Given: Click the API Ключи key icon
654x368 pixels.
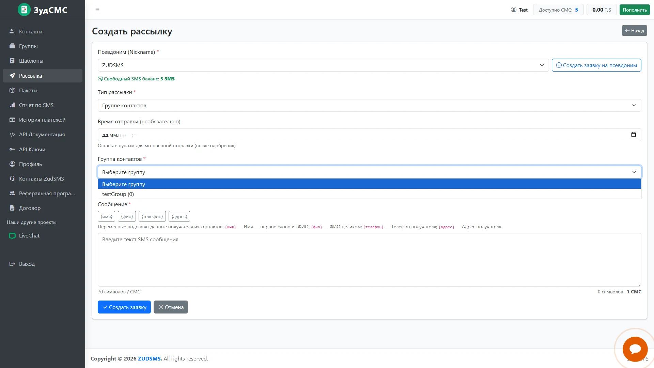Looking at the screenshot, I should pyautogui.click(x=12, y=149).
